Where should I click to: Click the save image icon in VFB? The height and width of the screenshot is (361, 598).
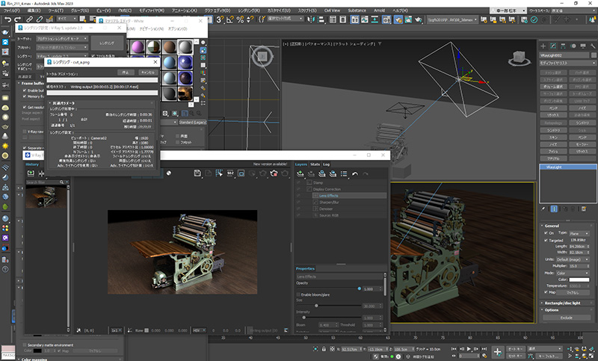coord(197,173)
